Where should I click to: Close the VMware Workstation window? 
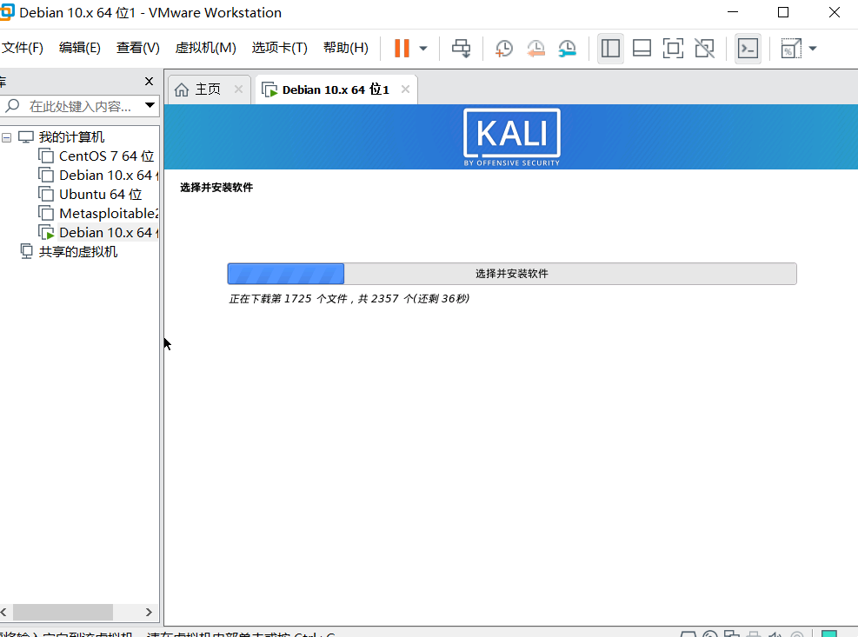point(834,12)
